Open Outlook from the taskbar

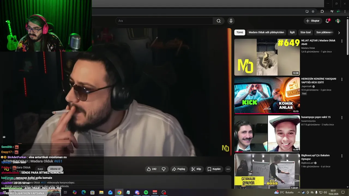click(x=110, y=192)
